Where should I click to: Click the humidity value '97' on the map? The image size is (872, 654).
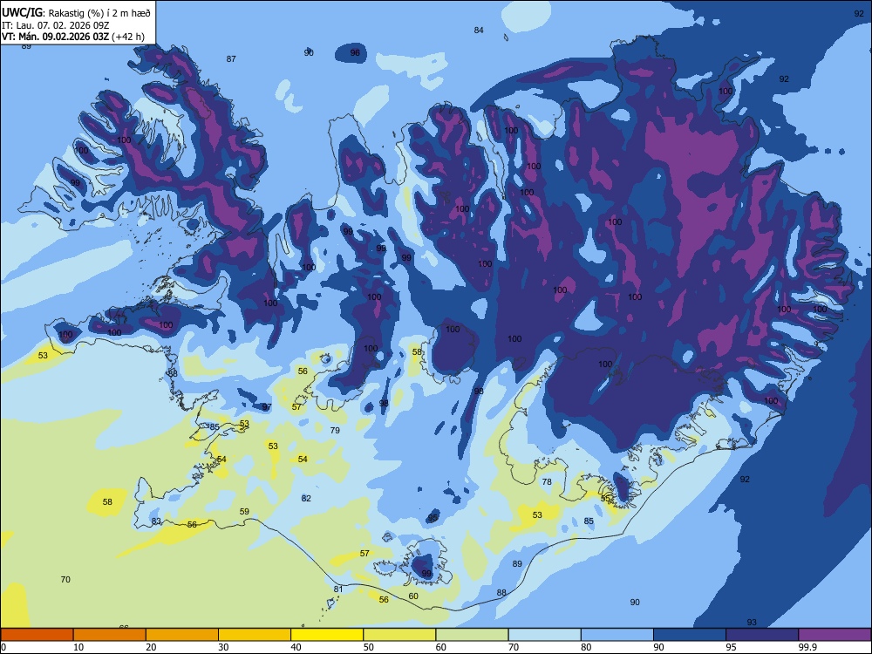tap(267, 407)
